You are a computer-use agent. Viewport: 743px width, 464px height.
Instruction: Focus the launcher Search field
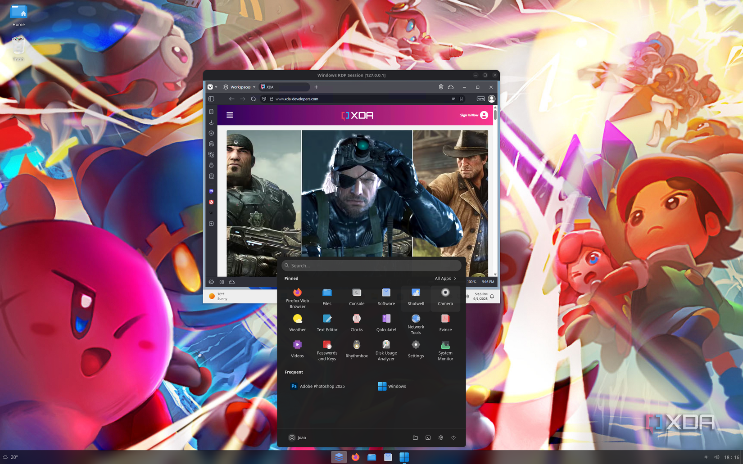371,266
